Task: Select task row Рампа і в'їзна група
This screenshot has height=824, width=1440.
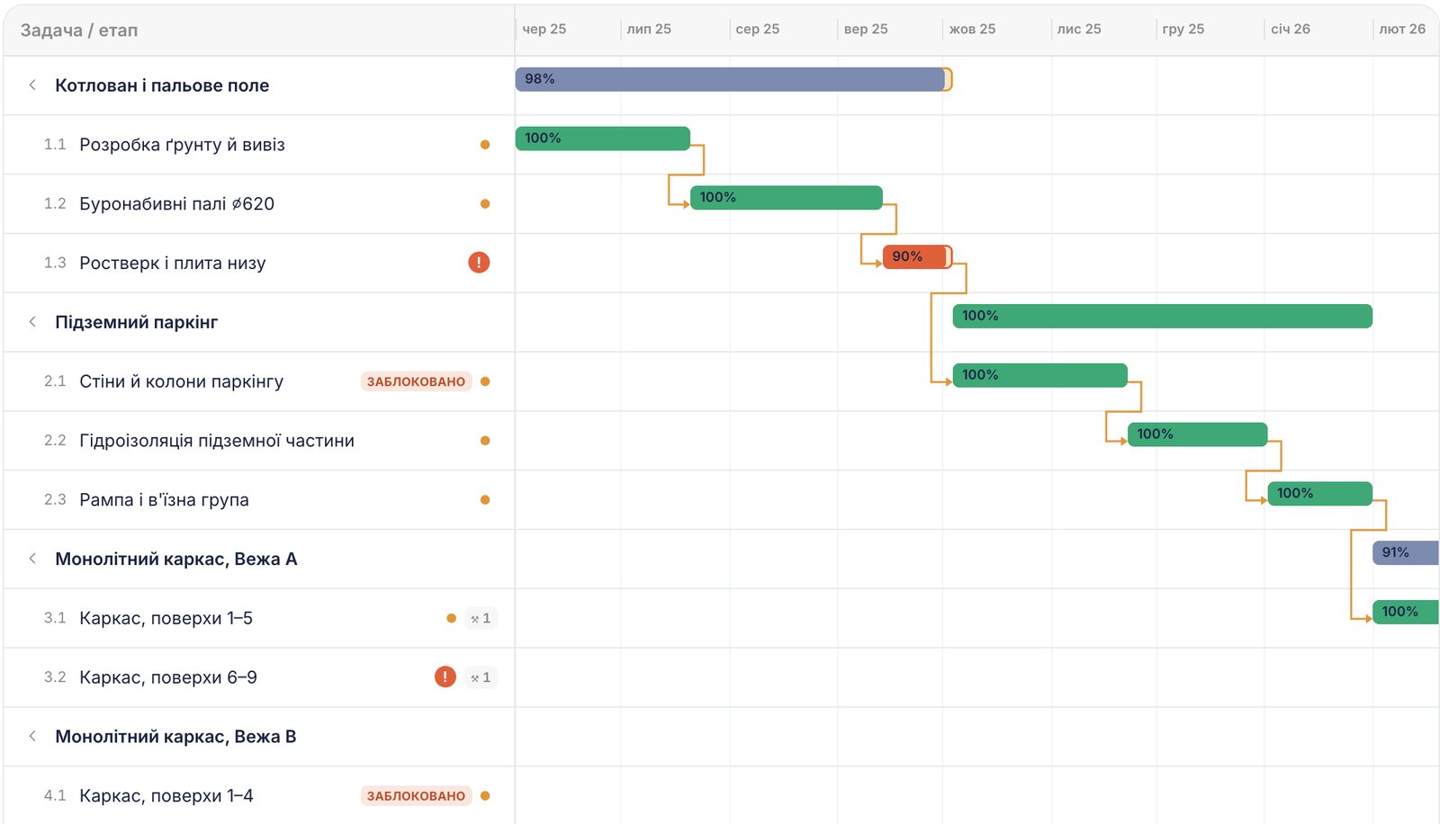Action: (x=259, y=500)
